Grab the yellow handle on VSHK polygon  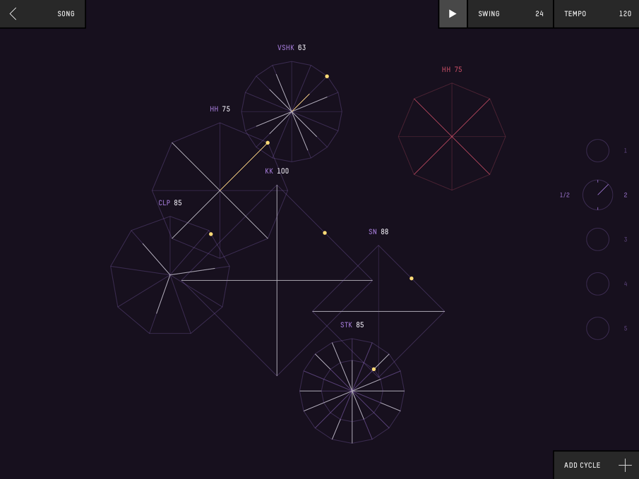pyautogui.click(x=327, y=76)
